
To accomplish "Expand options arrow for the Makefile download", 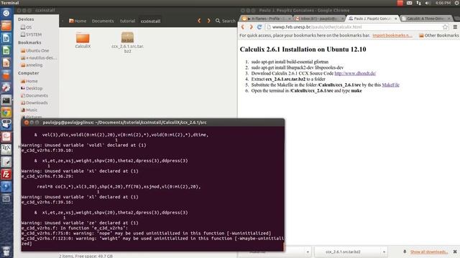I will pos(308,252).
